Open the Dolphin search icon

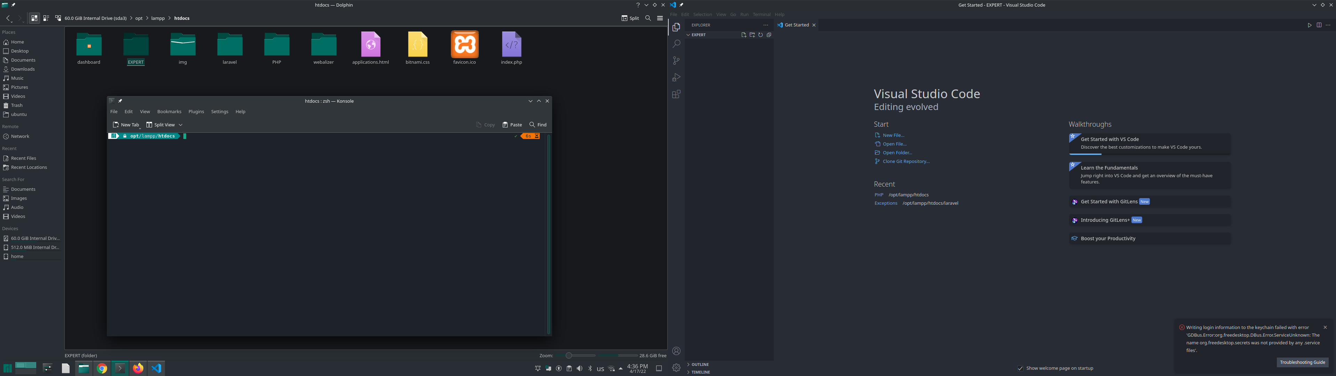[x=648, y=18]
